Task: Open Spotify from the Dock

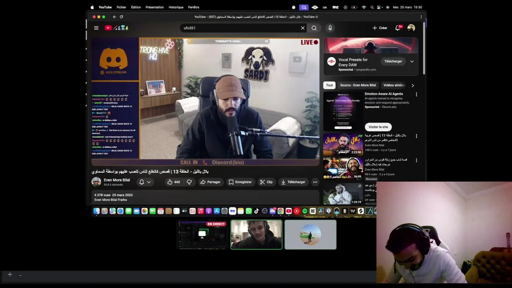Action: (304, 211)
